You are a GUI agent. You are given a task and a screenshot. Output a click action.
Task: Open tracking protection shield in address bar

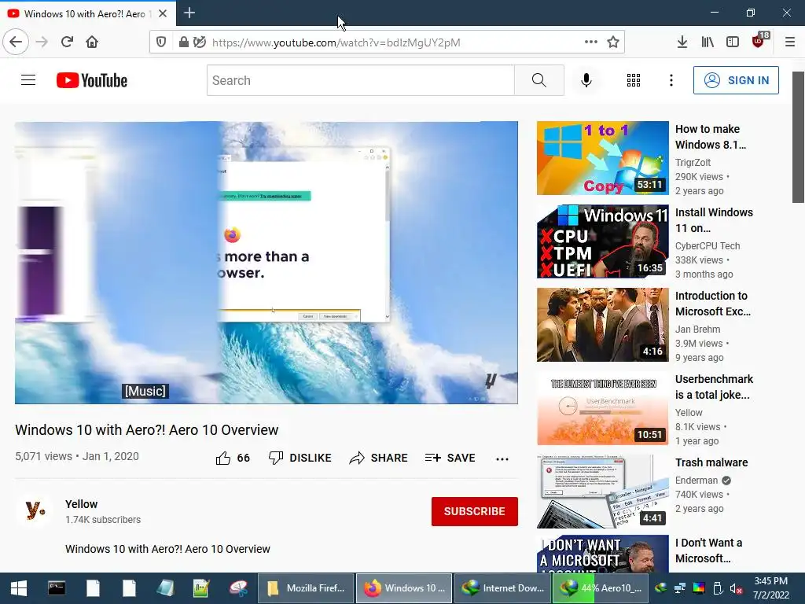click(161, 42)
